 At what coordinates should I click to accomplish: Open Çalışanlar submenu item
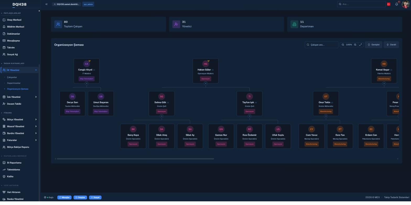pos(12,77)
